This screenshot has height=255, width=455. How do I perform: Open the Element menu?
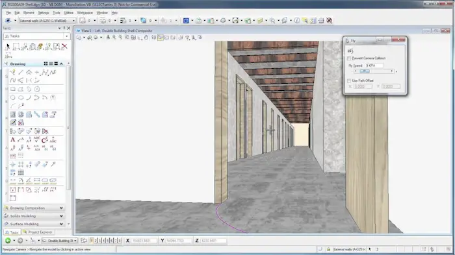pyautogui.click(x=29, y=13)
